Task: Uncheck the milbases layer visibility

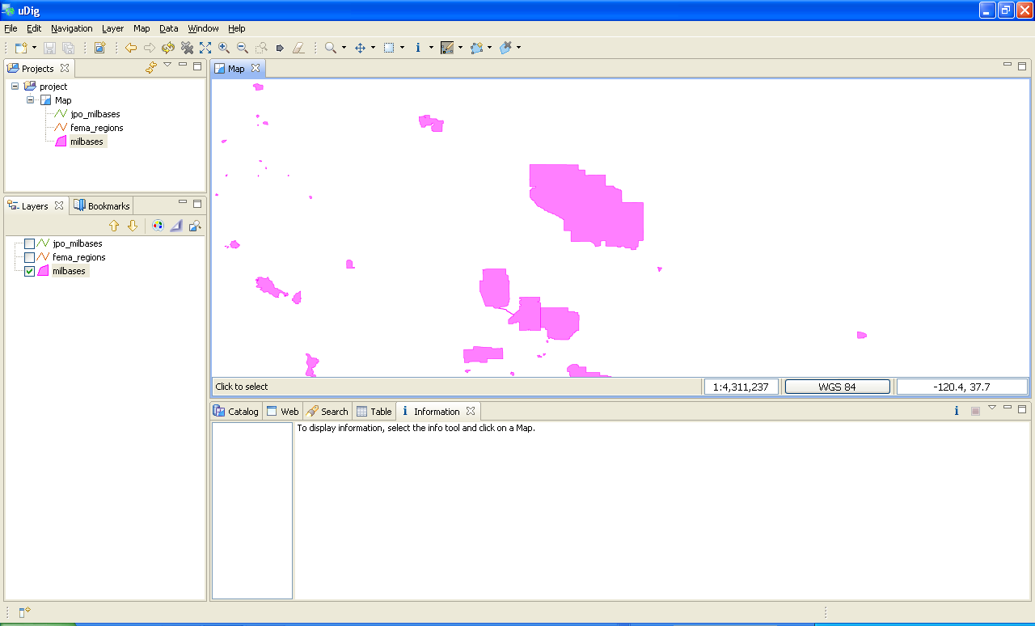Action: click(x=30, y=271)
